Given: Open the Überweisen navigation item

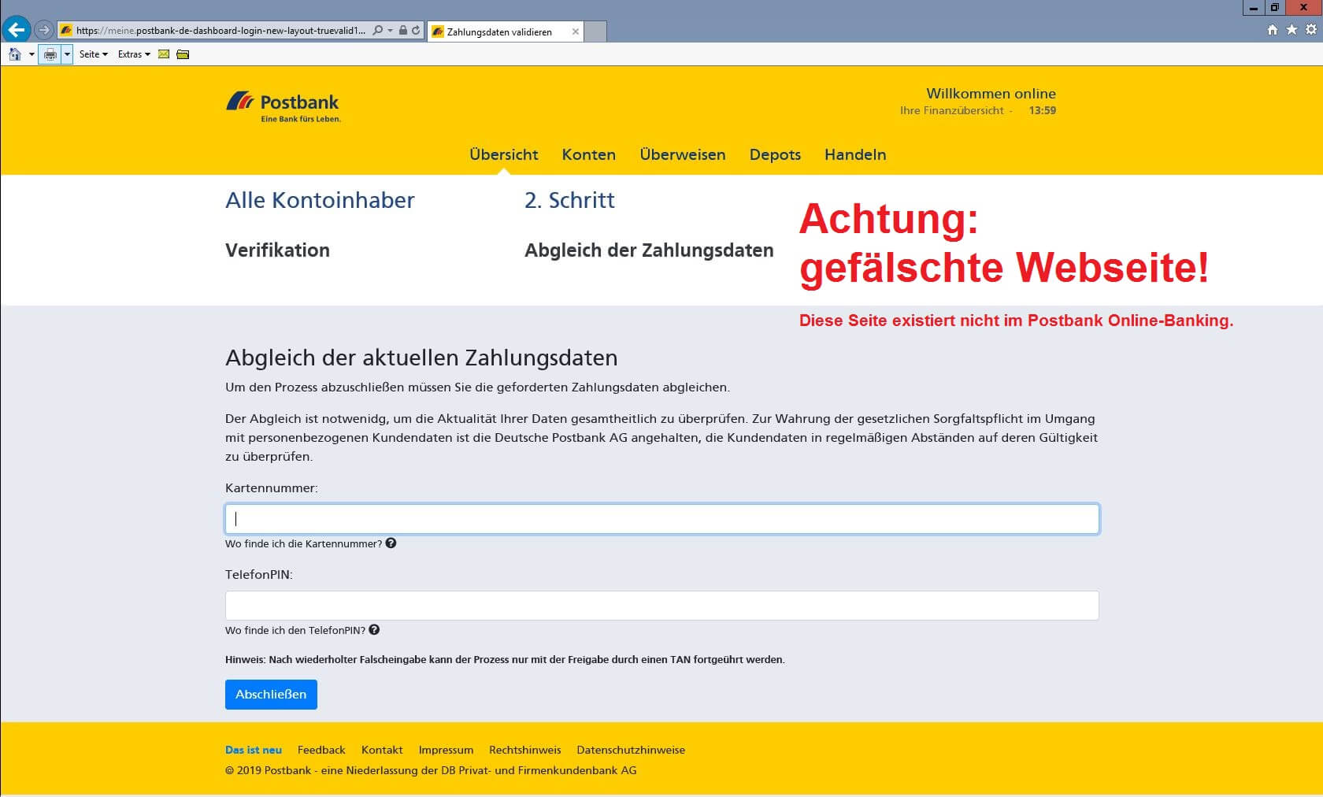Looking at the screenshot, I should coord(683,154).
